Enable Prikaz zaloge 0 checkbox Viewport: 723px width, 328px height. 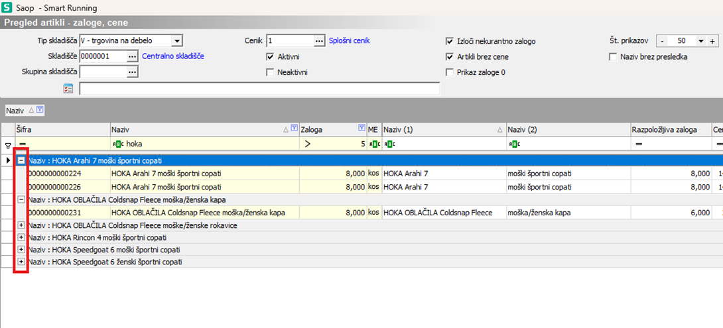(450, 72)
